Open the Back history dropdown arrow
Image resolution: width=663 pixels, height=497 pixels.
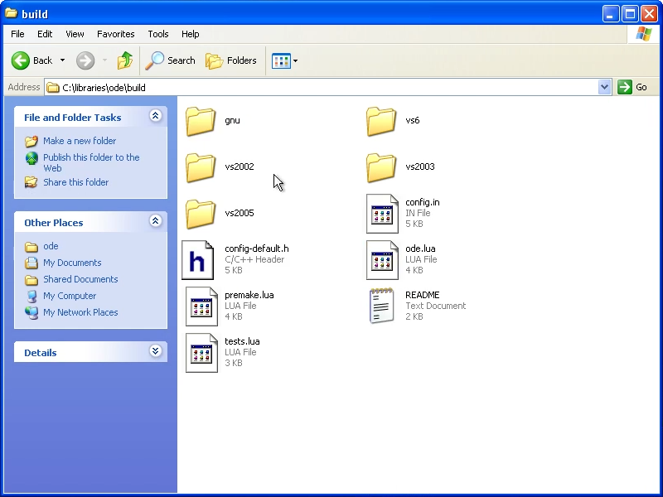coord(62,60)
